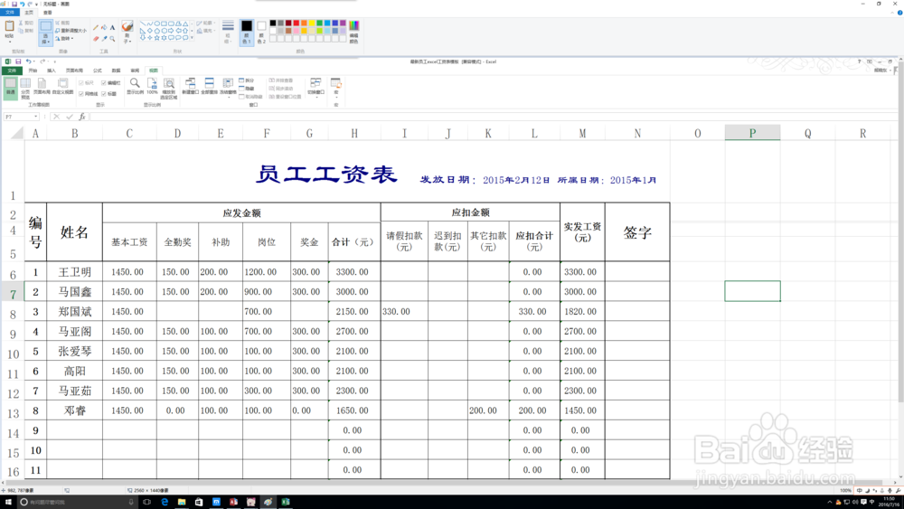Open Edge browser from the taskbar

[x=165, y=502]
